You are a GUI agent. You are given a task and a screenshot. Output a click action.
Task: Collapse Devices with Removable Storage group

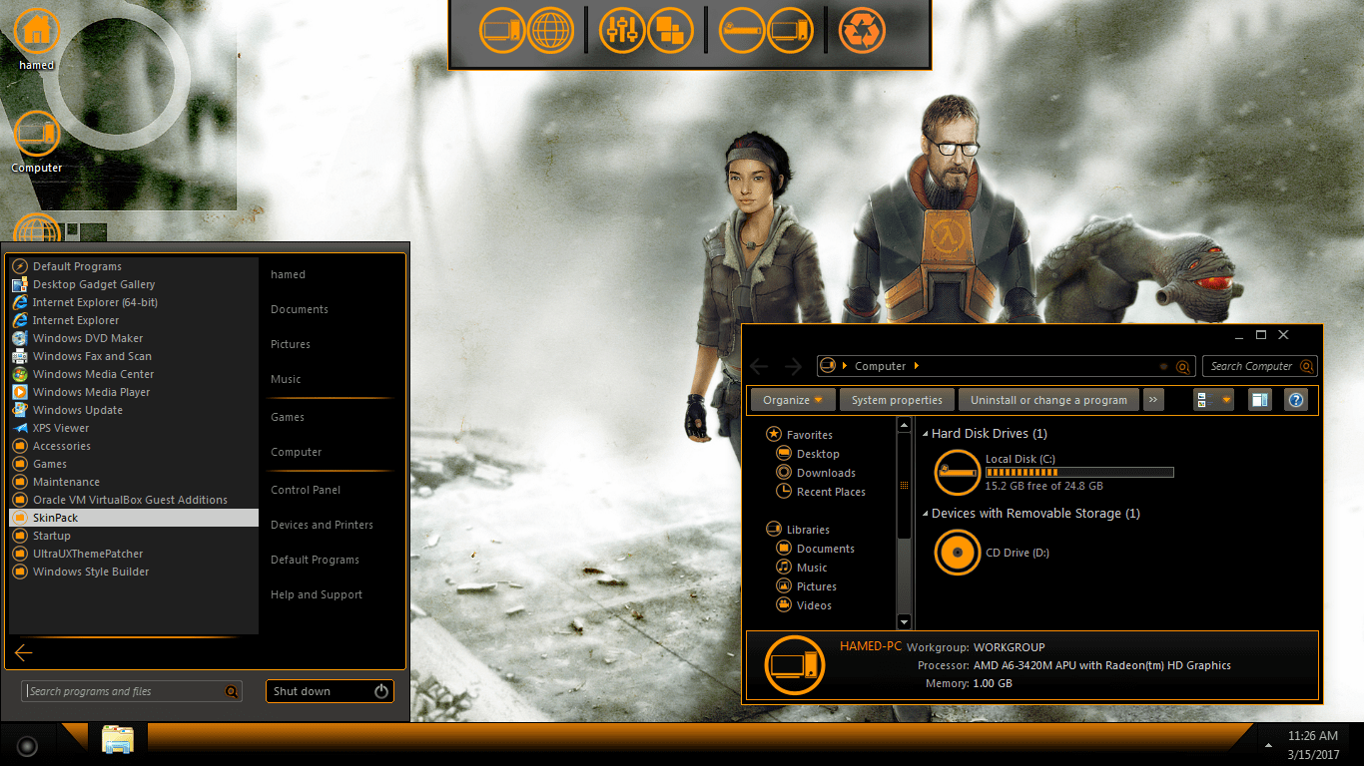point(925,514)
